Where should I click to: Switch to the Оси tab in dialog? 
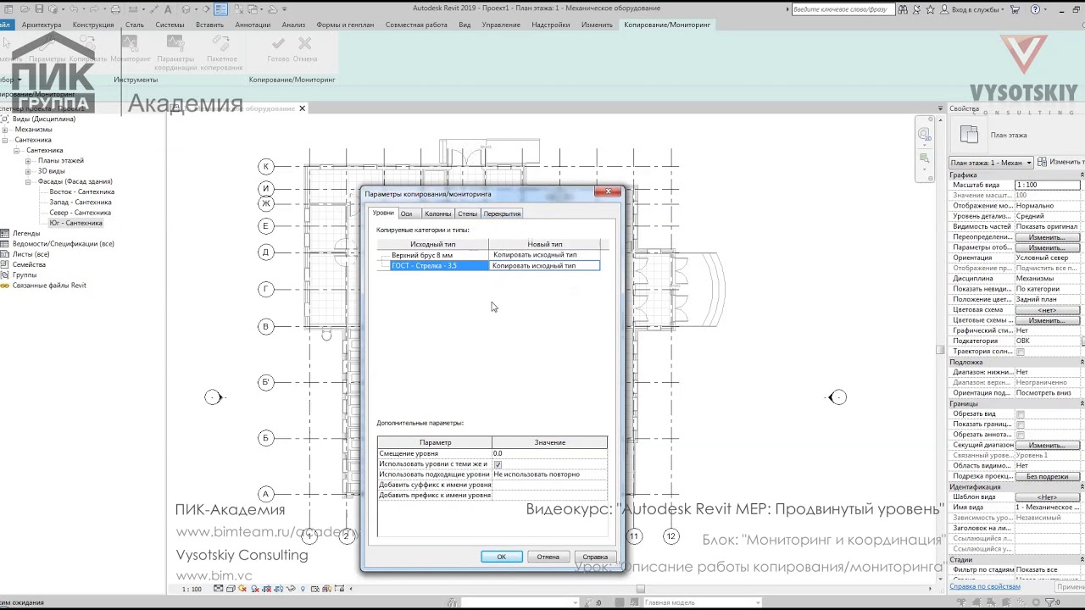[407, 213]
